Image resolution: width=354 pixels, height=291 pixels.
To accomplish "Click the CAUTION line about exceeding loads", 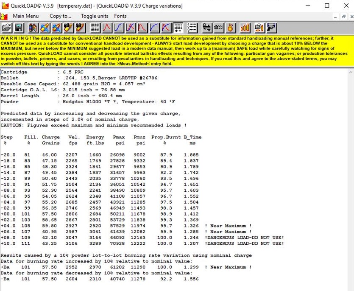I will click(93, 125).
